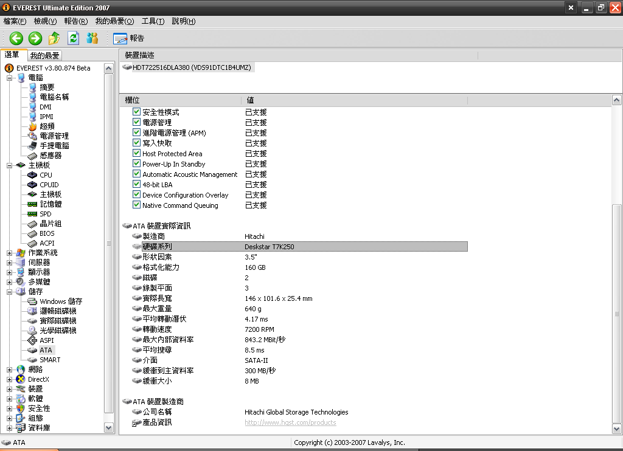Select the ACPI chip icon
The height and width of the screenshot is (451, 623).
pyautogui.click(x=32, y=243)
